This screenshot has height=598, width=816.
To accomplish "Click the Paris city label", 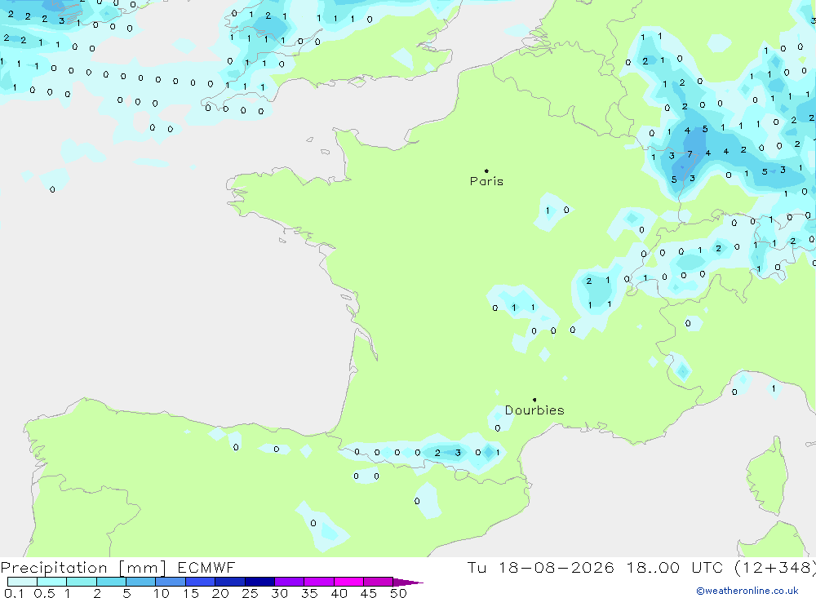I will point(486,181).
